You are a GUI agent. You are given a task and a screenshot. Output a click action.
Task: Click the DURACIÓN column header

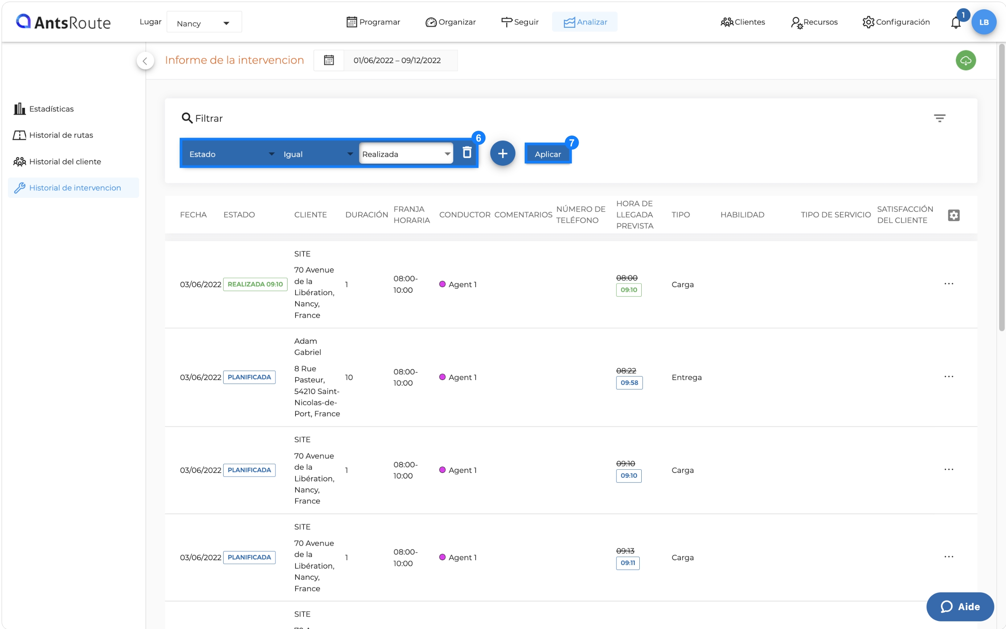tap(366, 215)
